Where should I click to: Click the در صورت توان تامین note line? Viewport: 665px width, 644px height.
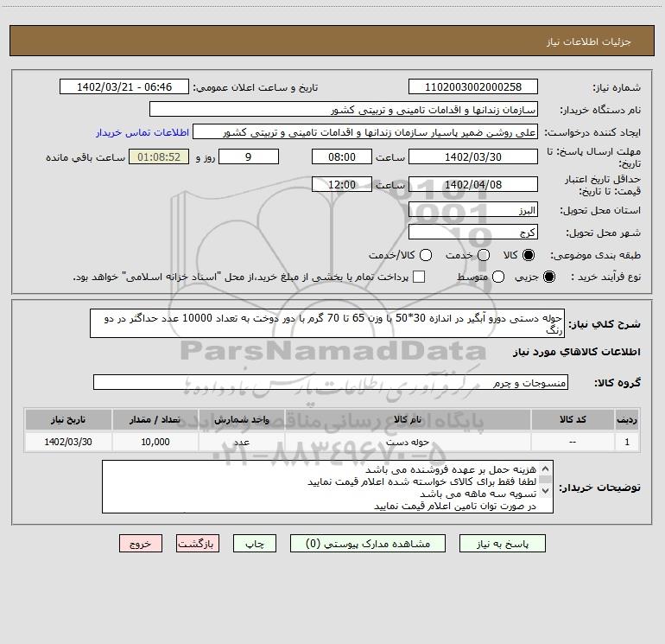455,506
